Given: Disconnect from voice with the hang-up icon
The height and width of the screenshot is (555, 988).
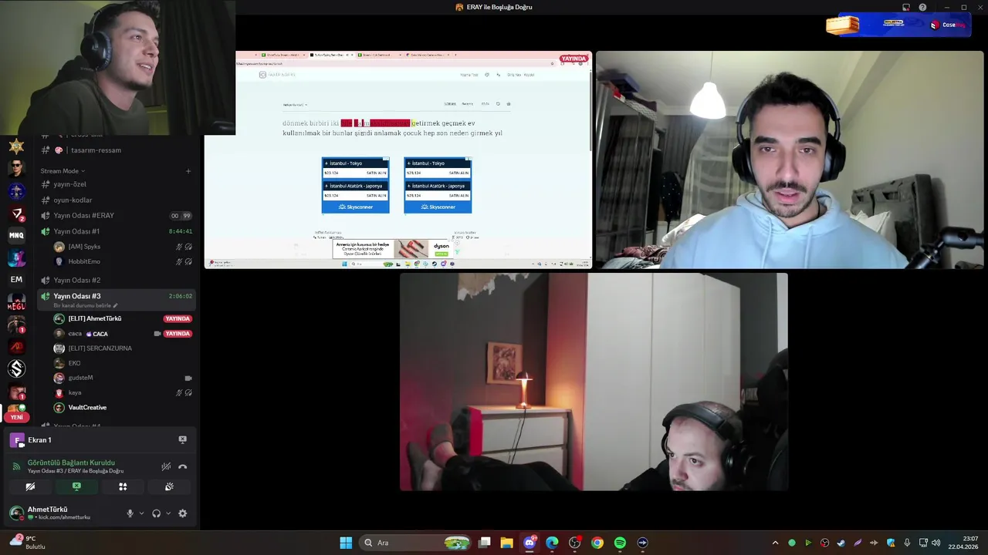Looking at the screenshot, I should point(182,466).
